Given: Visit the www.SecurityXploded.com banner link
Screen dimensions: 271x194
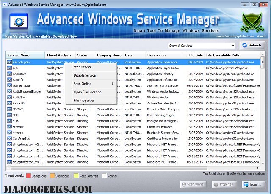Looking at the screenshot, I should [x=235, y=36].
